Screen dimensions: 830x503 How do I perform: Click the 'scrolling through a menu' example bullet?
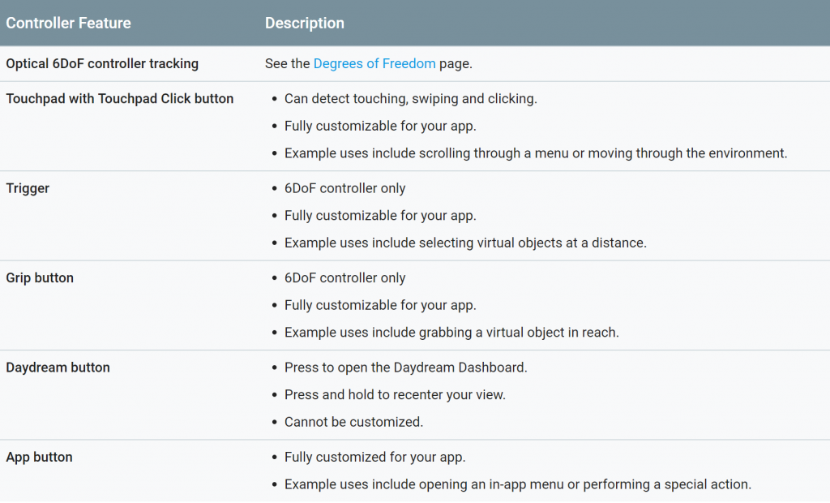coord(536,153)
